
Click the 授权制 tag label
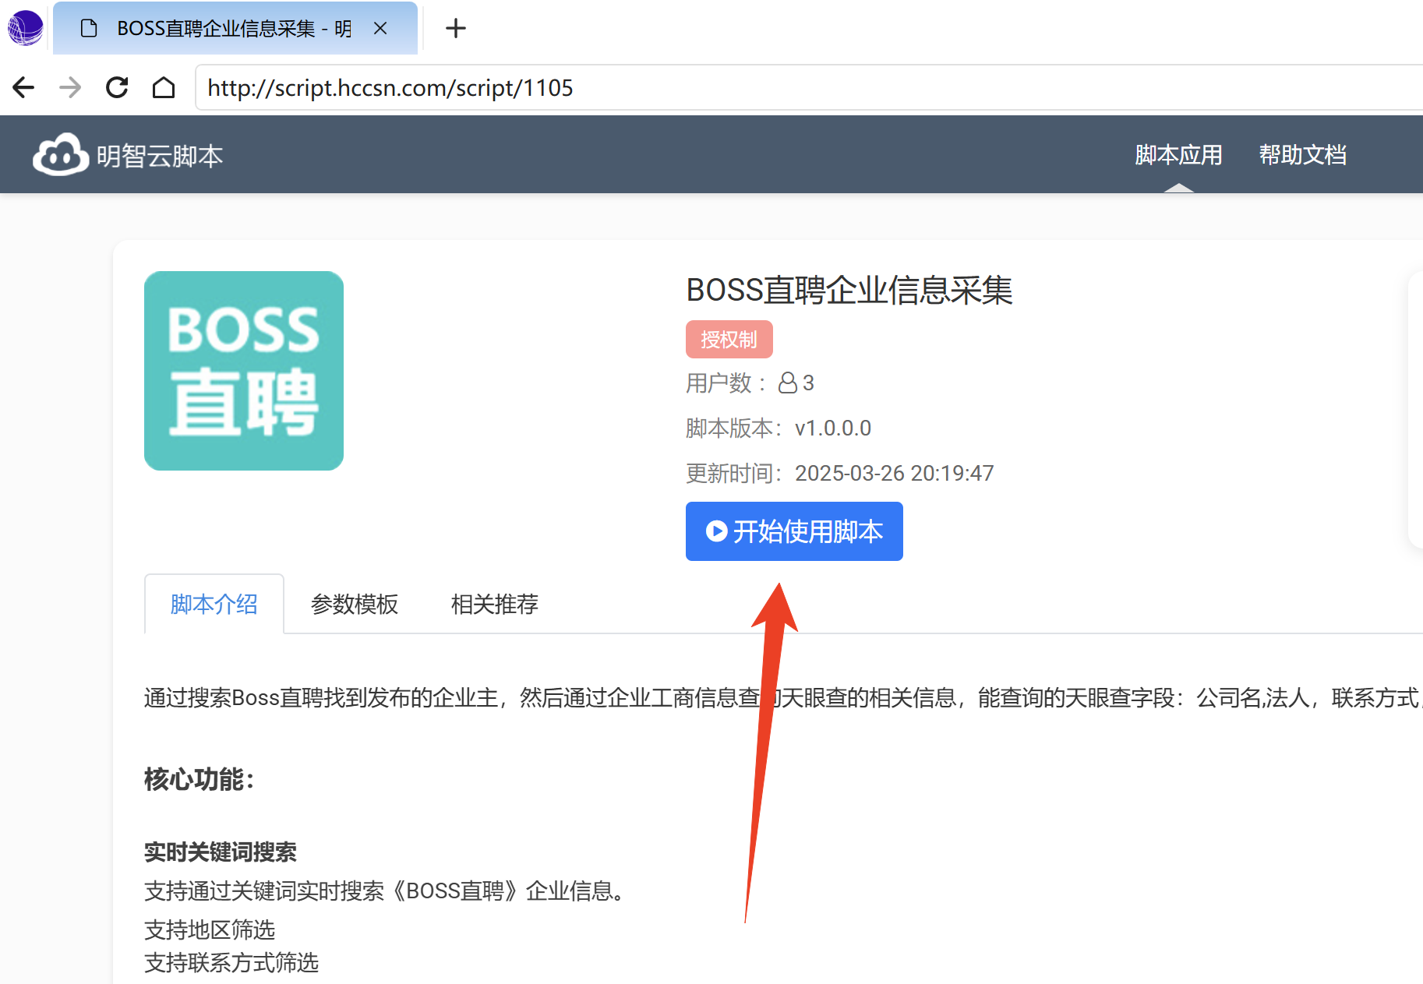(729, 340)
